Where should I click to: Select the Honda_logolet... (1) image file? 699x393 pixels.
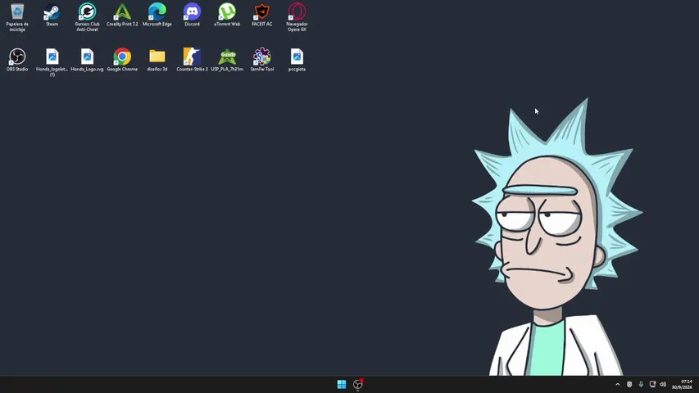52,62
